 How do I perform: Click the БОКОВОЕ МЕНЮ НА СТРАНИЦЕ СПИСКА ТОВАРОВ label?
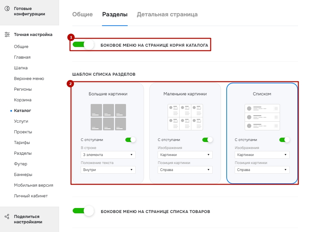[155, 212]
